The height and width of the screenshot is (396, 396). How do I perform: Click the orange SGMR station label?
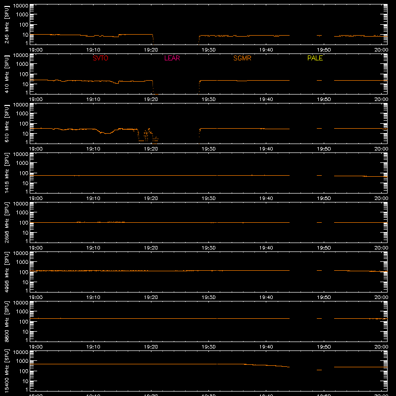242,58
